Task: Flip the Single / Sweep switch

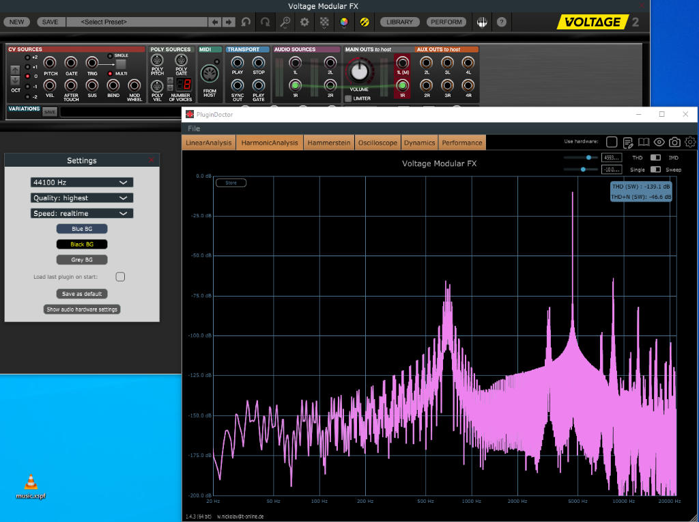Action: pos(655,169)
